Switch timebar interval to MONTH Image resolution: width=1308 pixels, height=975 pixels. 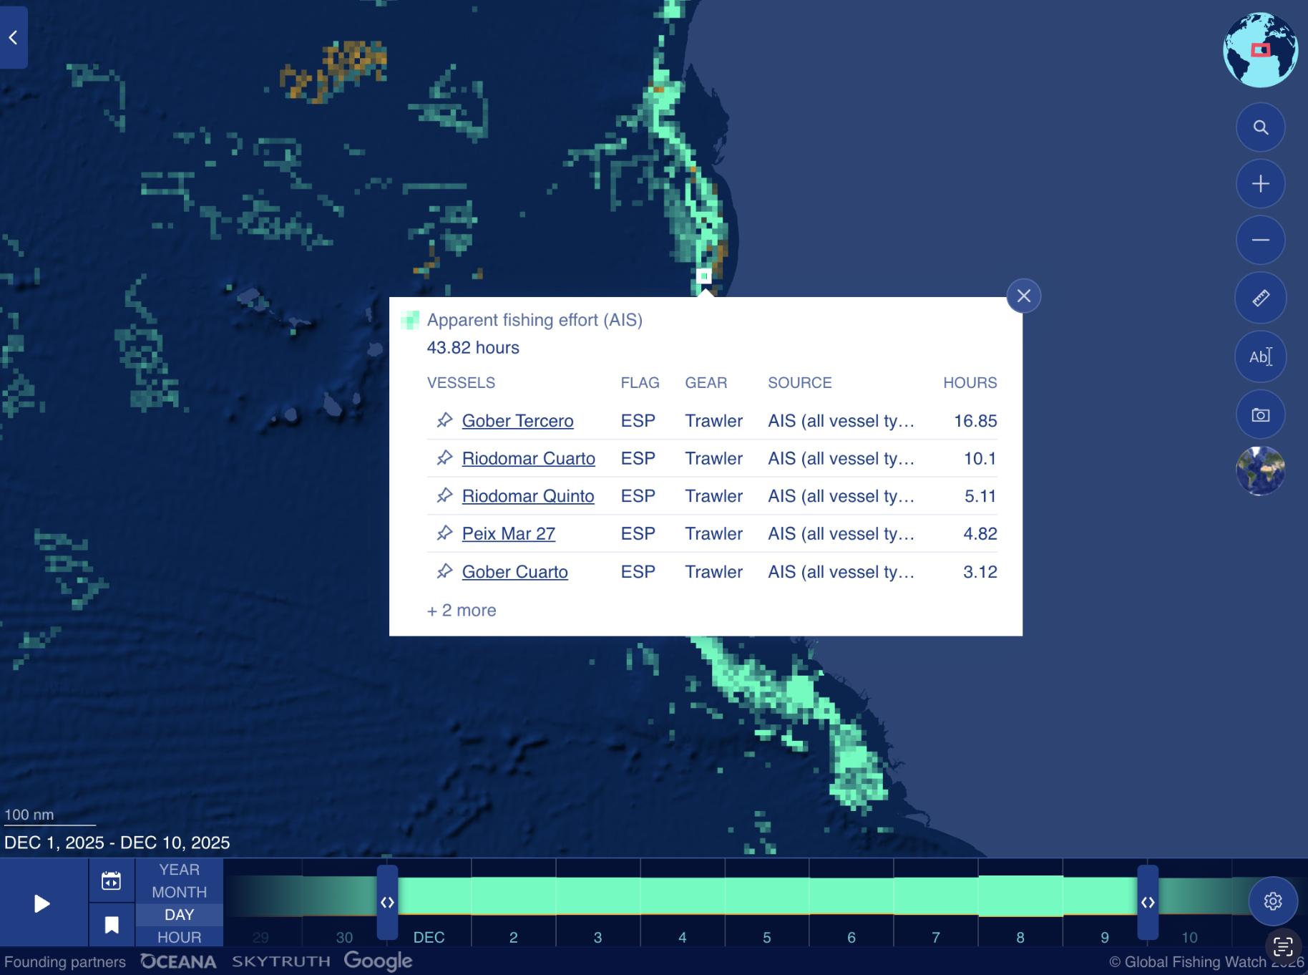click(179, 892)
